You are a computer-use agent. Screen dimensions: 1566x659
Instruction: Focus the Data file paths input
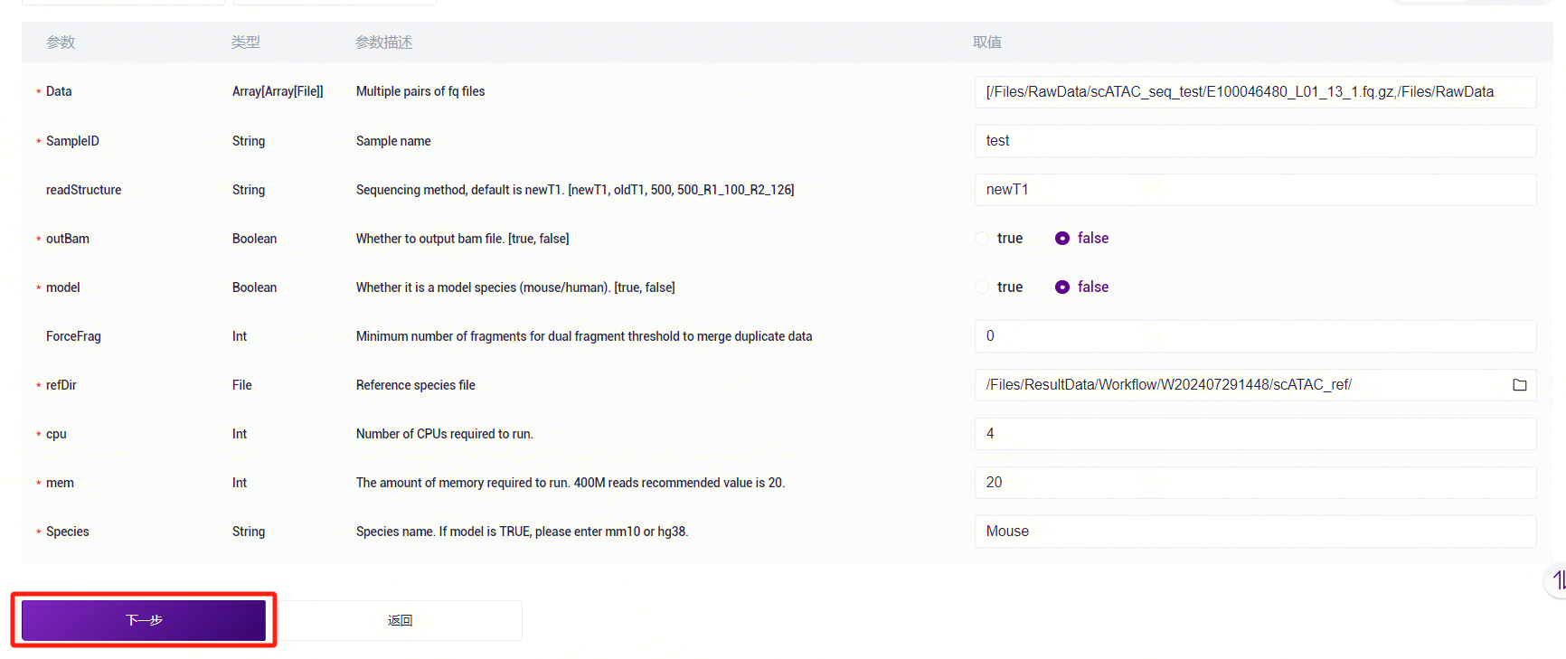coord(1255,92)
